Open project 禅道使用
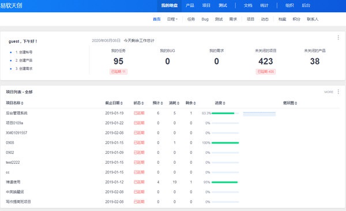346x211 pixels. (x=13, y=182)
